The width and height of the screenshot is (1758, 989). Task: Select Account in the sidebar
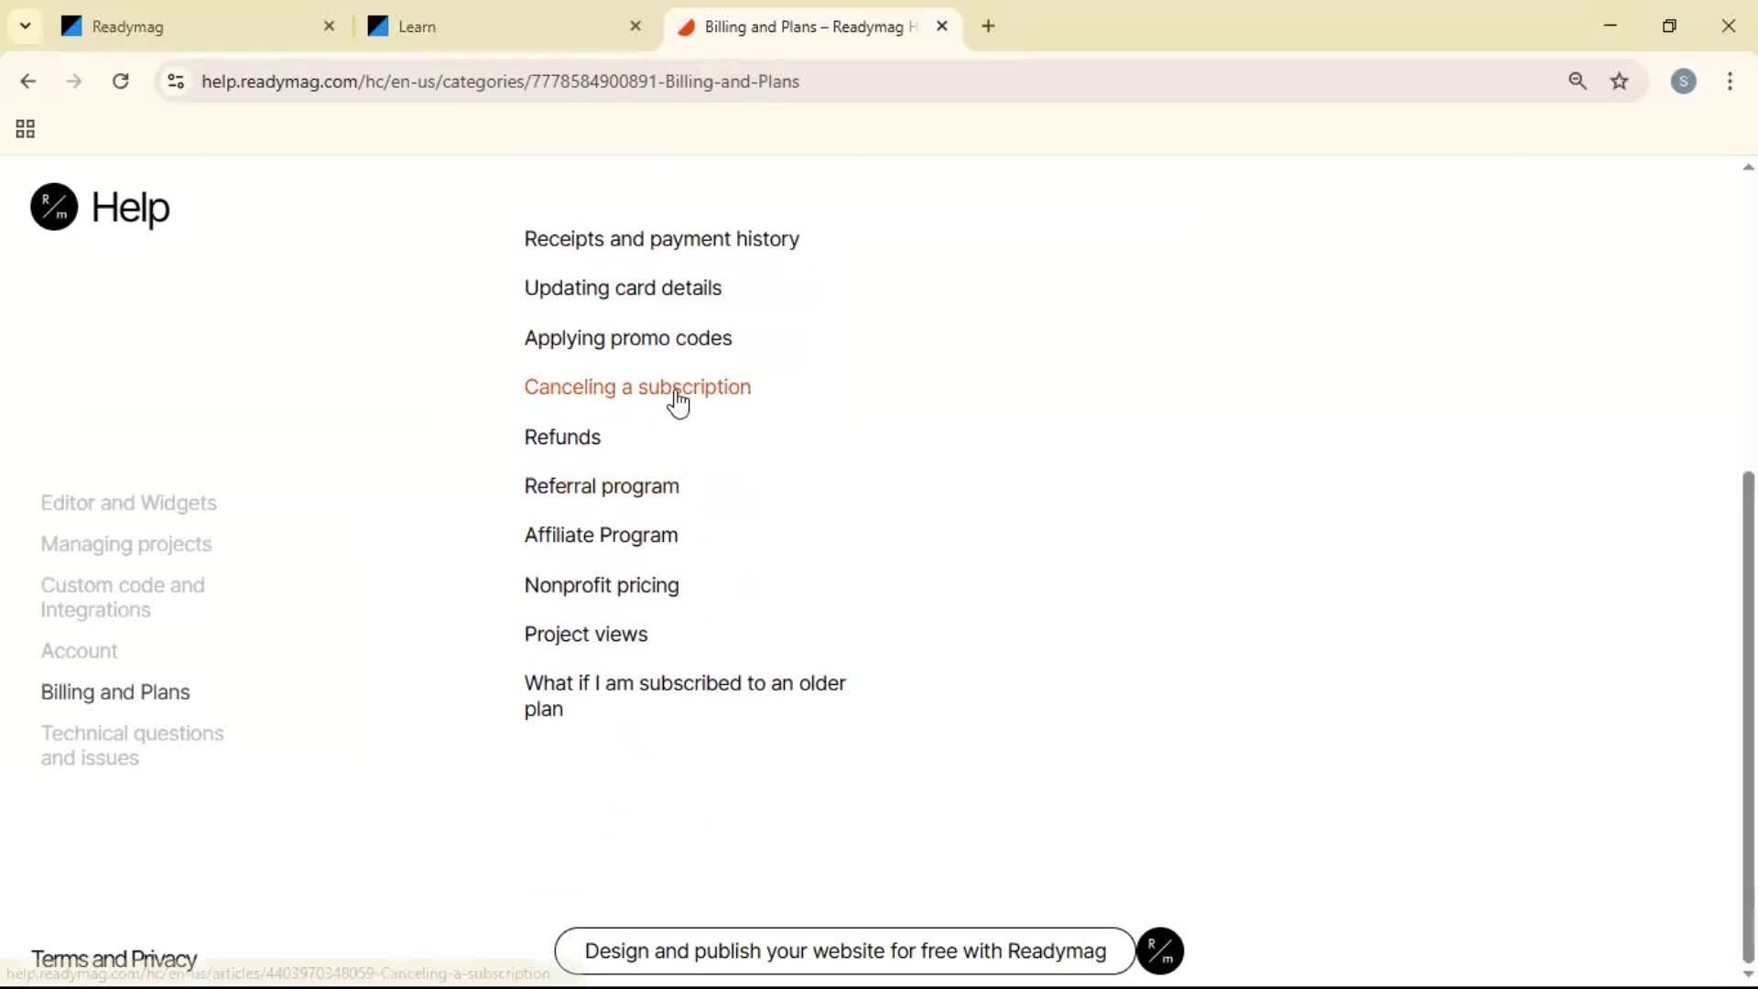[79, 650]
